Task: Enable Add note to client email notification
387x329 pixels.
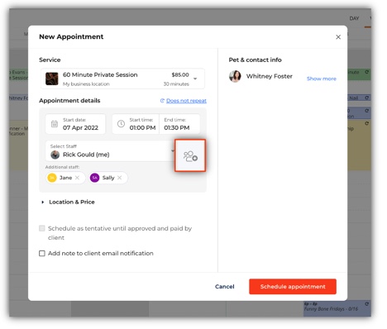Action: tap(42, 253)
